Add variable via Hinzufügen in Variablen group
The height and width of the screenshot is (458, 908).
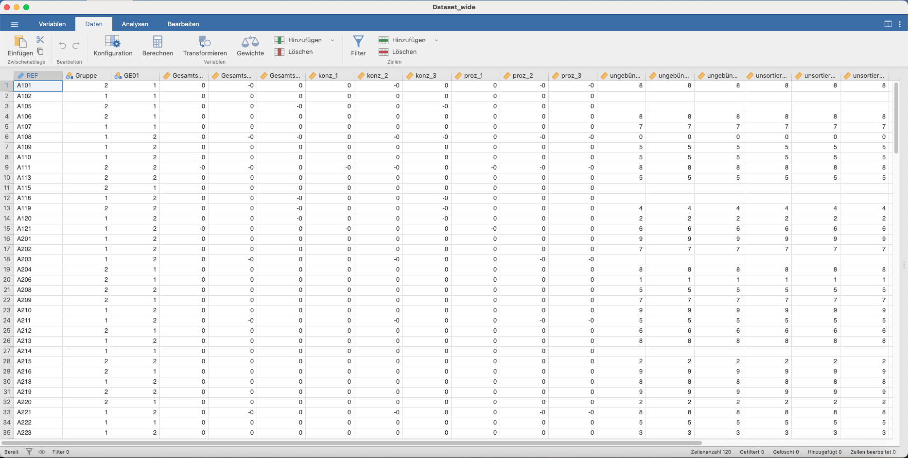[298, 40]
